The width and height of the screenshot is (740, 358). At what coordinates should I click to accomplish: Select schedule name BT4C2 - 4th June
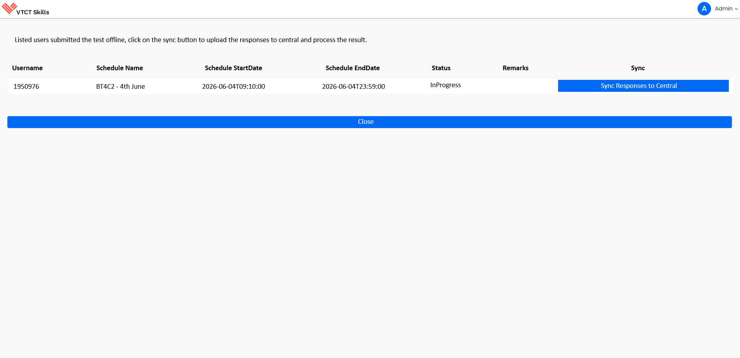[121, 86]
